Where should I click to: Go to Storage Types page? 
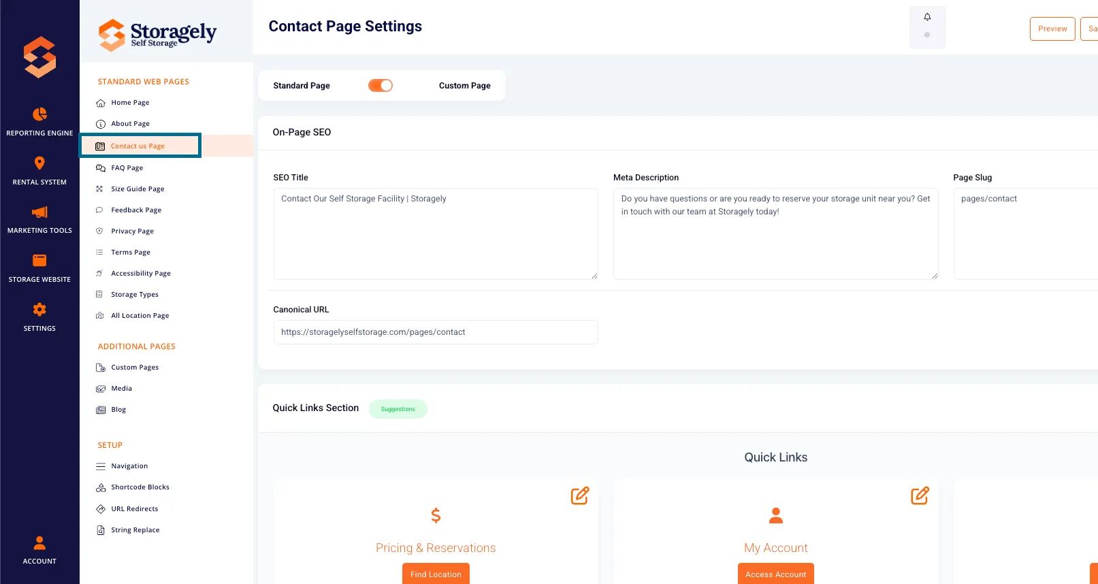pos(135,295)
